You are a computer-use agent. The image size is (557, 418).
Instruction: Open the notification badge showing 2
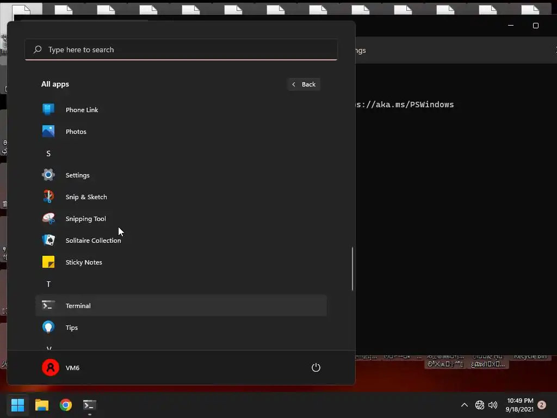click(x=542, y=405)
